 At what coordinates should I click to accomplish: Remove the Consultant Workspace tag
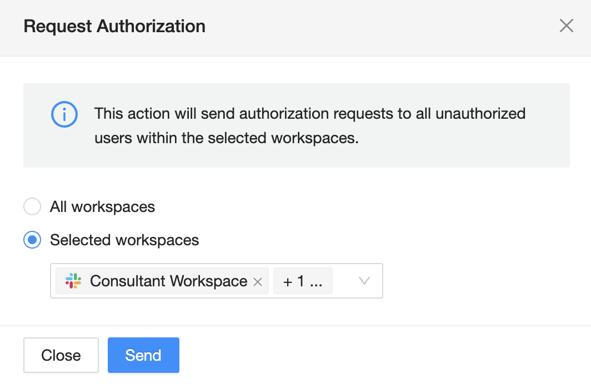point(257,282)
